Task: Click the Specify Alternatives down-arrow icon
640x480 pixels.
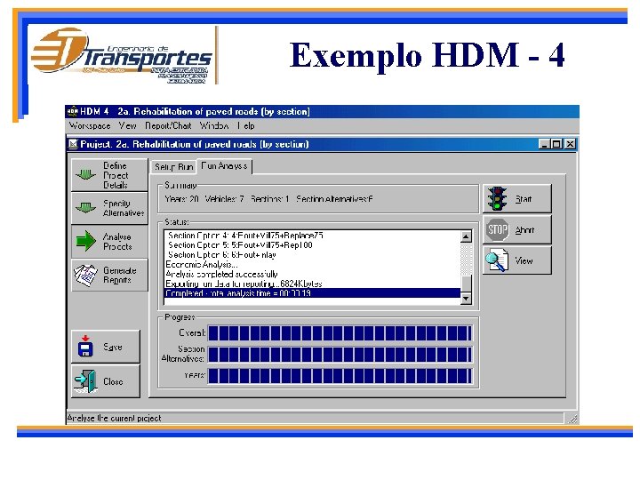Action: click(x=85, y=208)
